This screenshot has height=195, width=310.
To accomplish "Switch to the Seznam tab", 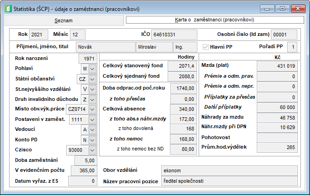I will 64,20.
